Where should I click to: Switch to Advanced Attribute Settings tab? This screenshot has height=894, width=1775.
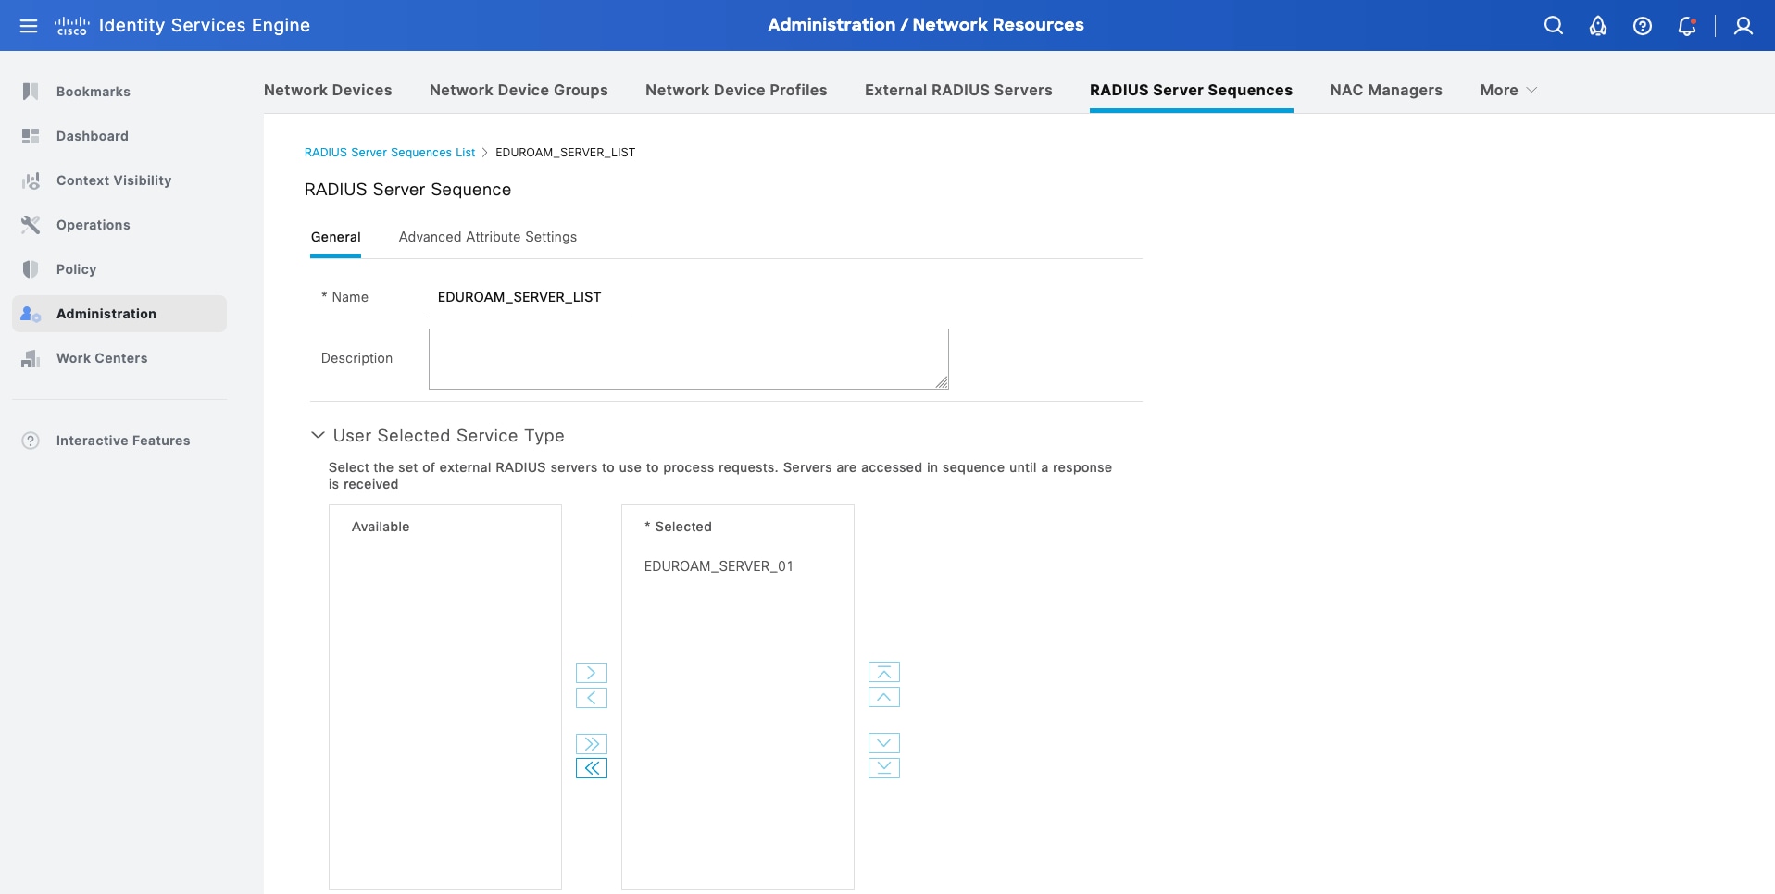488,237
